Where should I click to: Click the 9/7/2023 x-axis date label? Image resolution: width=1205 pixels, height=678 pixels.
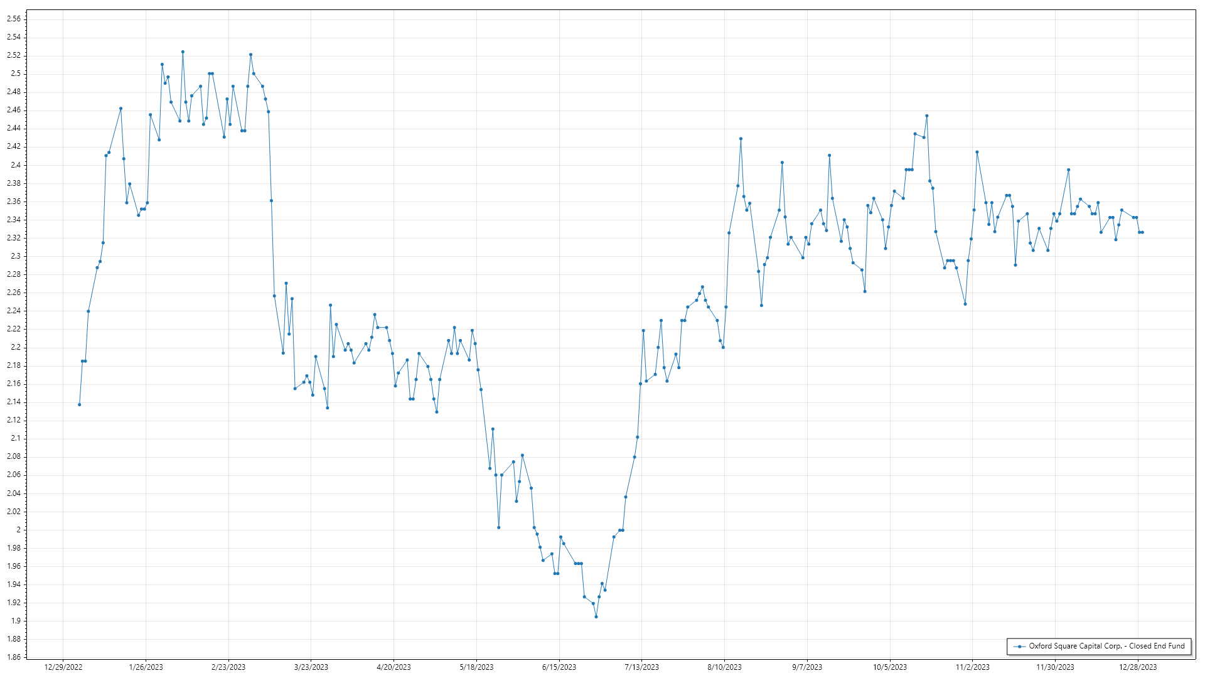[x=807, y=667]
